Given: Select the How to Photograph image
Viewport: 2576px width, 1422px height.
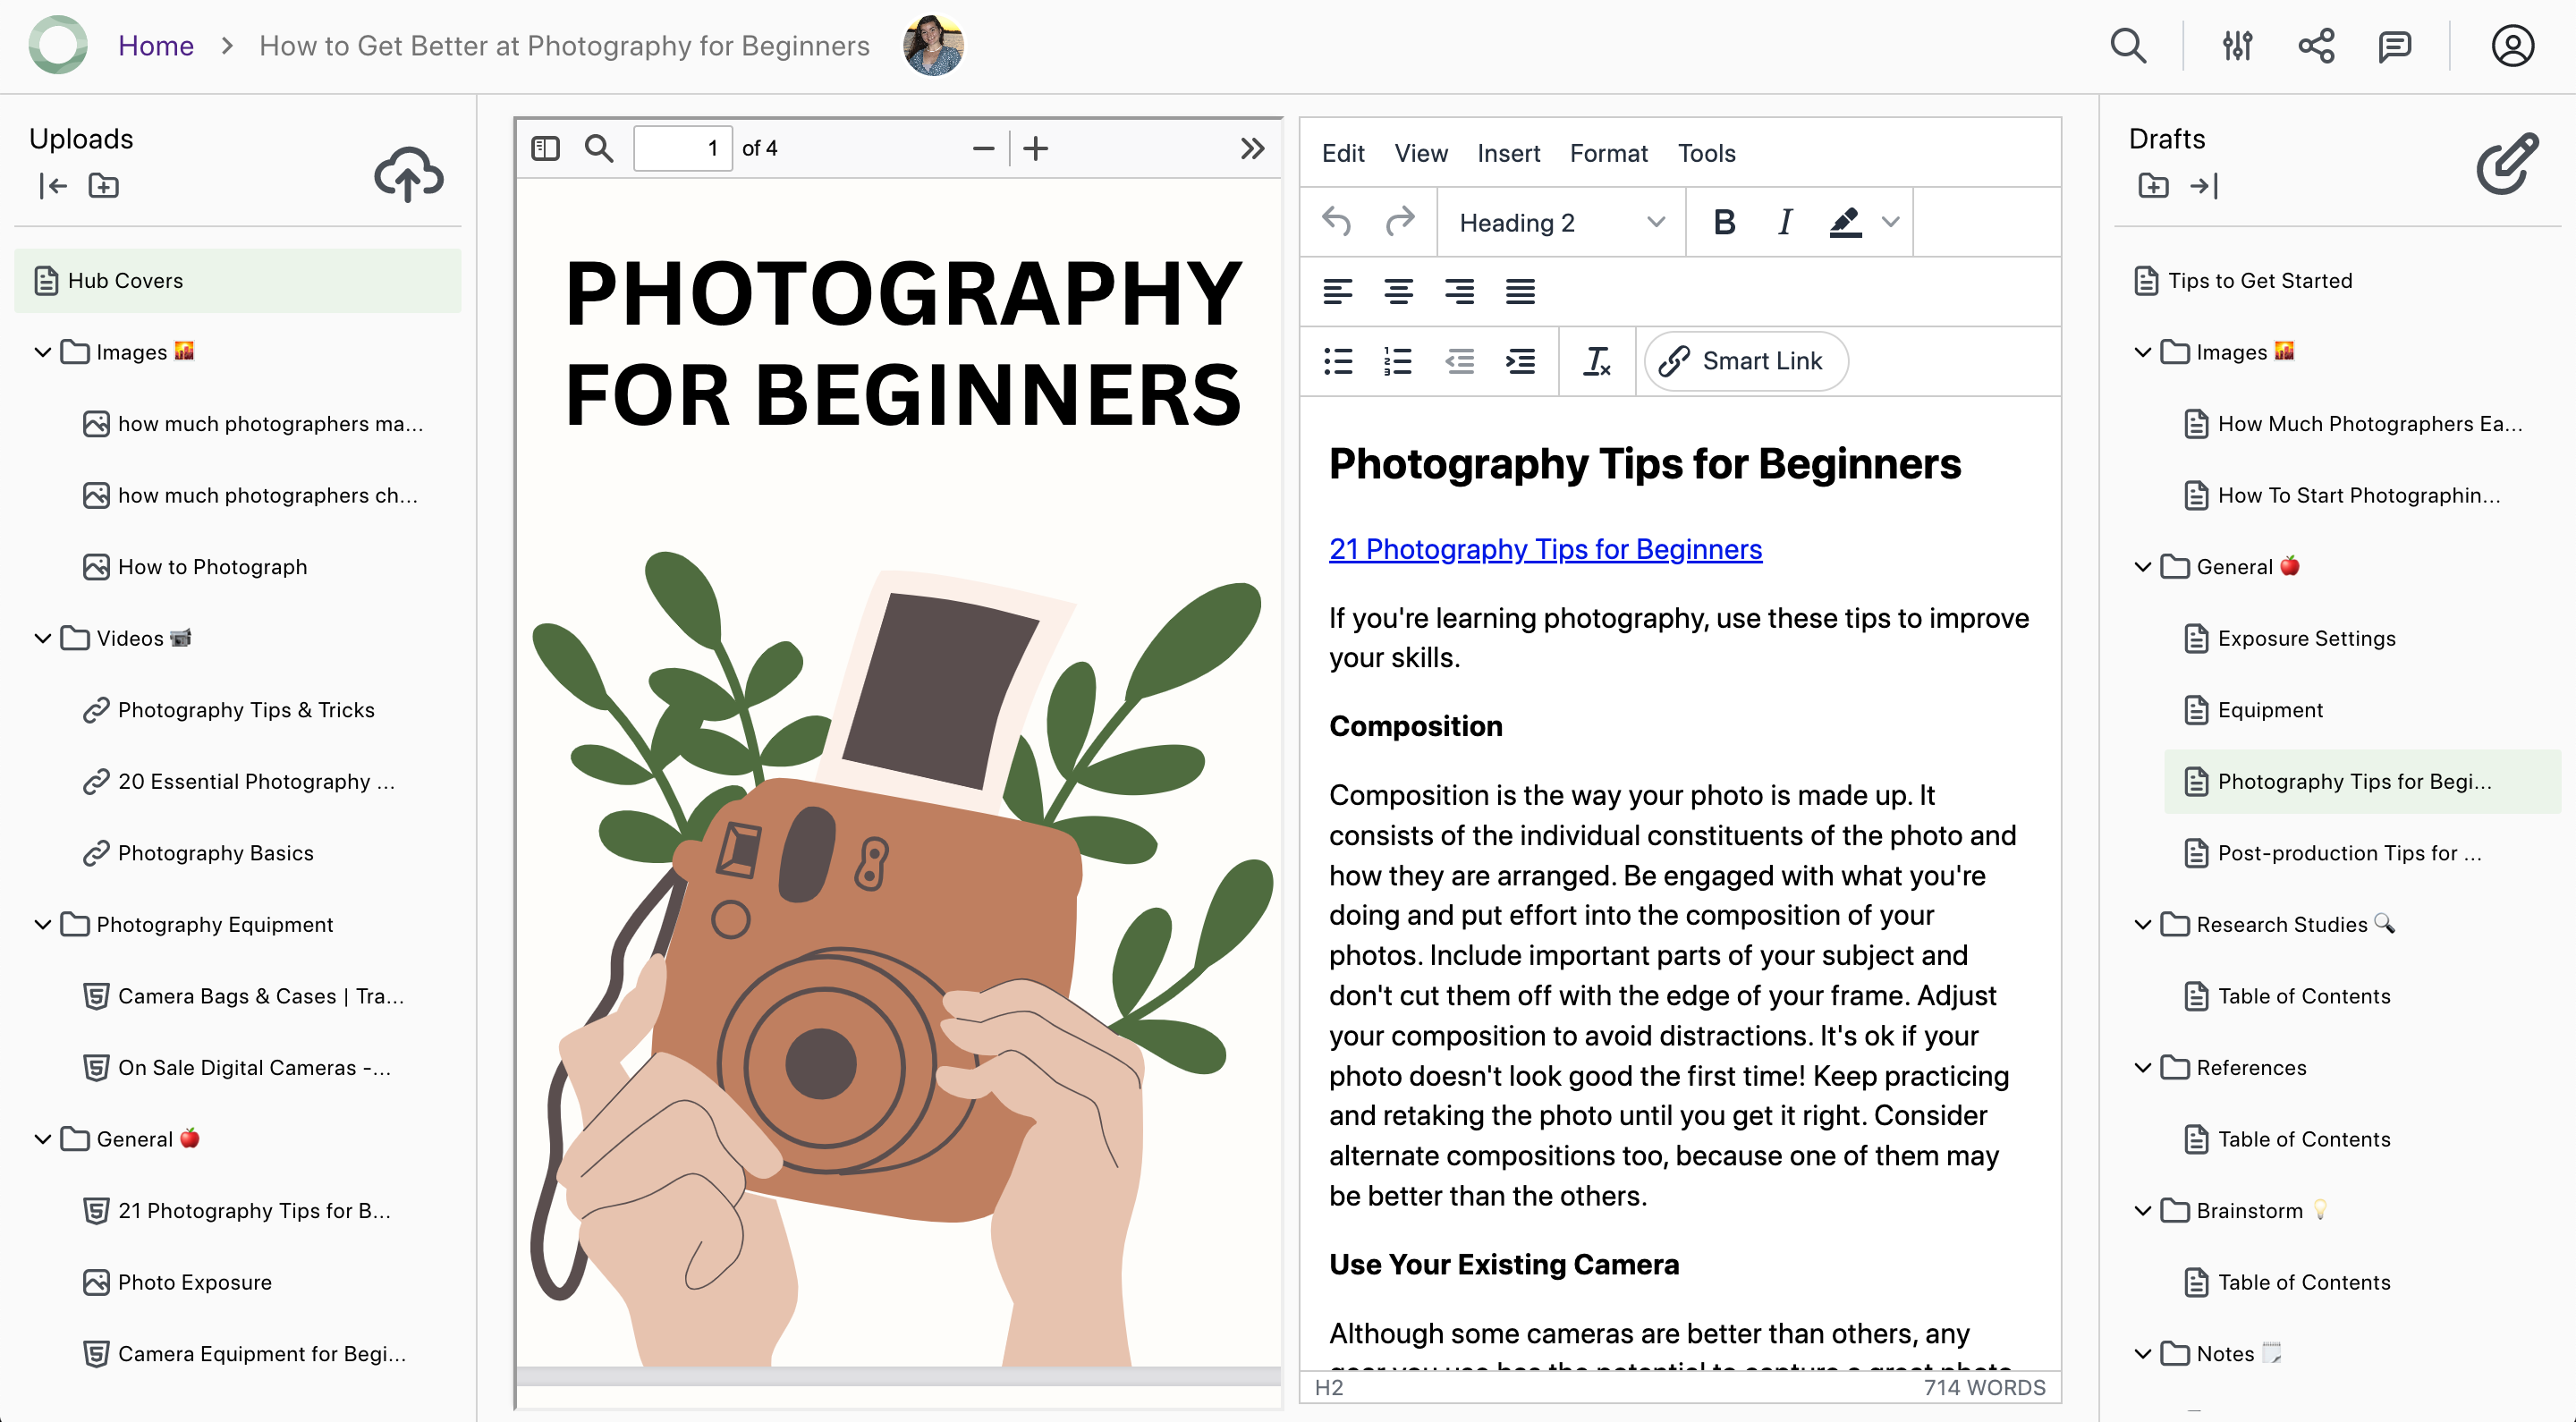Looking at the screenshot, I should (212, 567).
